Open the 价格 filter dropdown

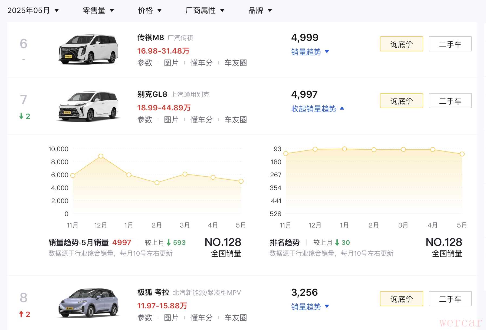pos(150,11)
